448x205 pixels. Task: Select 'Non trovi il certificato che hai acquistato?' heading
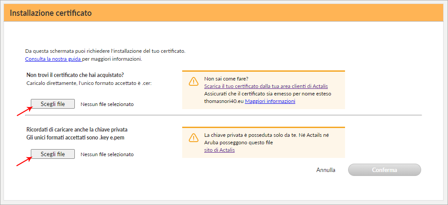tap(75, 75)
